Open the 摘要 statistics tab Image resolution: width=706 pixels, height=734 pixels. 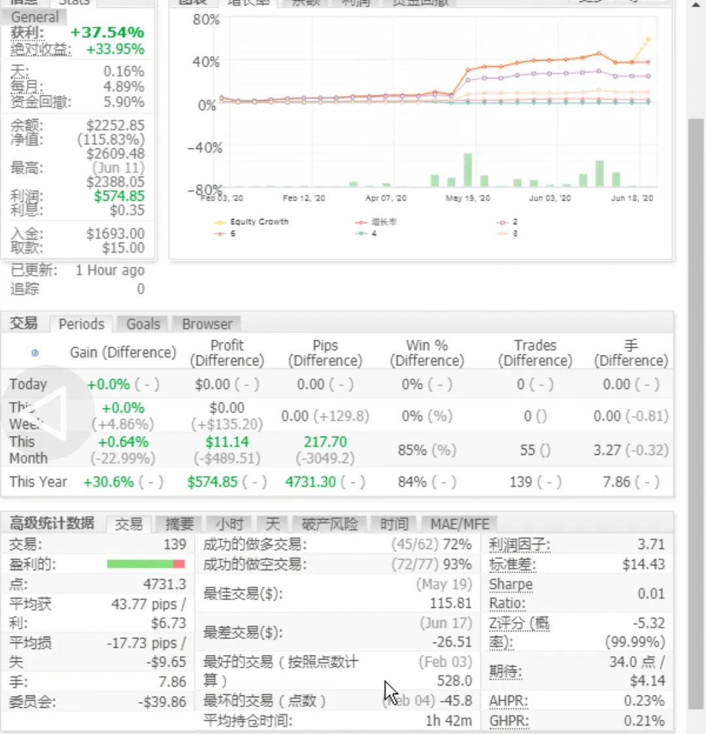[179, 524]
